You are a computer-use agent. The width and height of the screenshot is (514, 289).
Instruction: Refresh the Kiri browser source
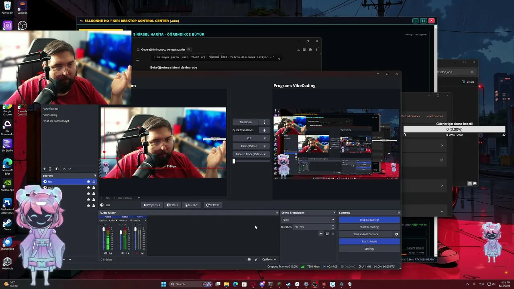pos(212,205)
